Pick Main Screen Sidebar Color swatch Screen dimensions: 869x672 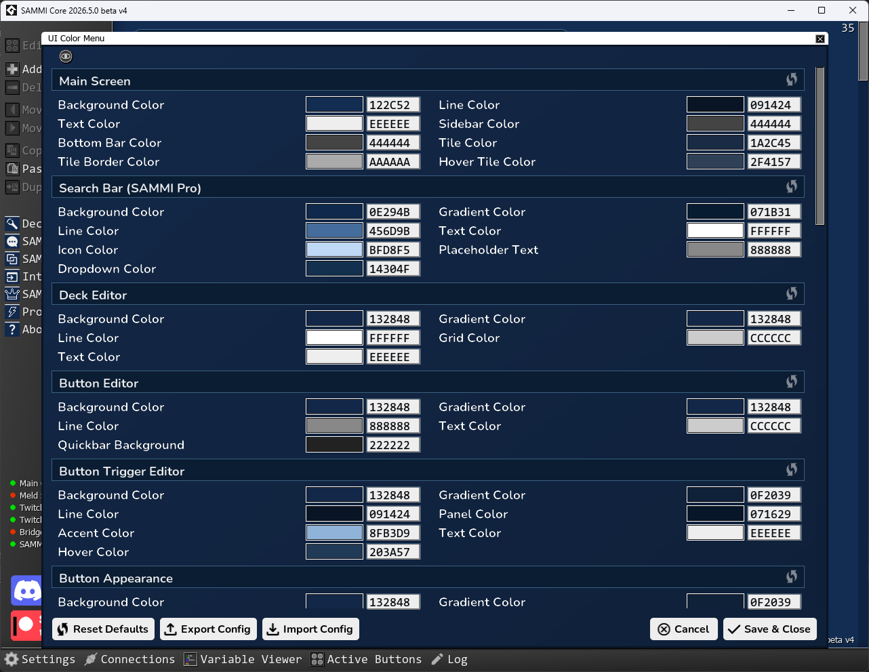(x=715, y=123)
